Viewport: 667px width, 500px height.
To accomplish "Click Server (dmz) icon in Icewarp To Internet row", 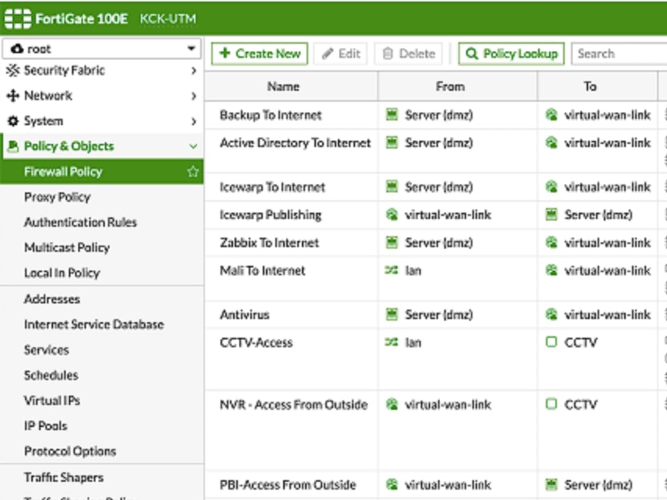I will (392, 187).
